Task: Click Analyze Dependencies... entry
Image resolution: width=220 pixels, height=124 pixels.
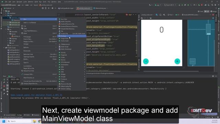Action: tap(38, 83)
